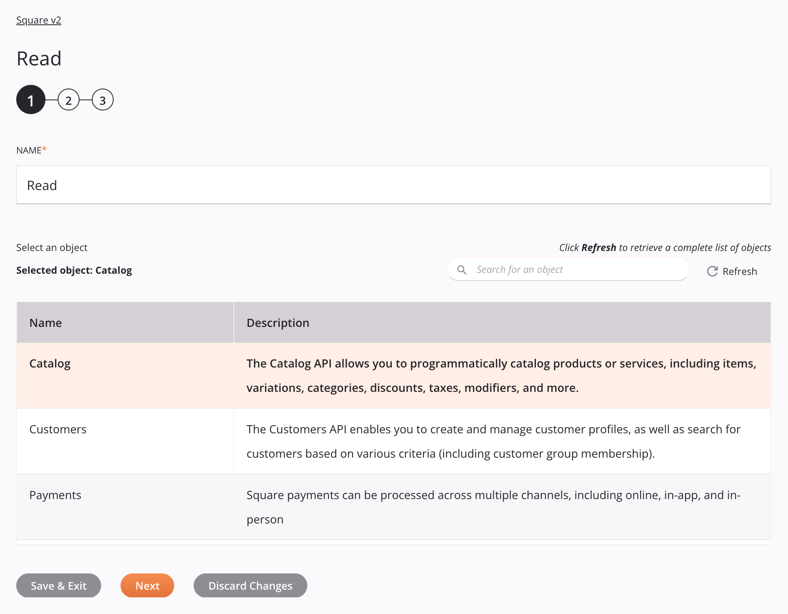The height and width of the screenshot is (614, 788).
Task: Click the Next button to proceed
Action: click(x=147, y=585)
